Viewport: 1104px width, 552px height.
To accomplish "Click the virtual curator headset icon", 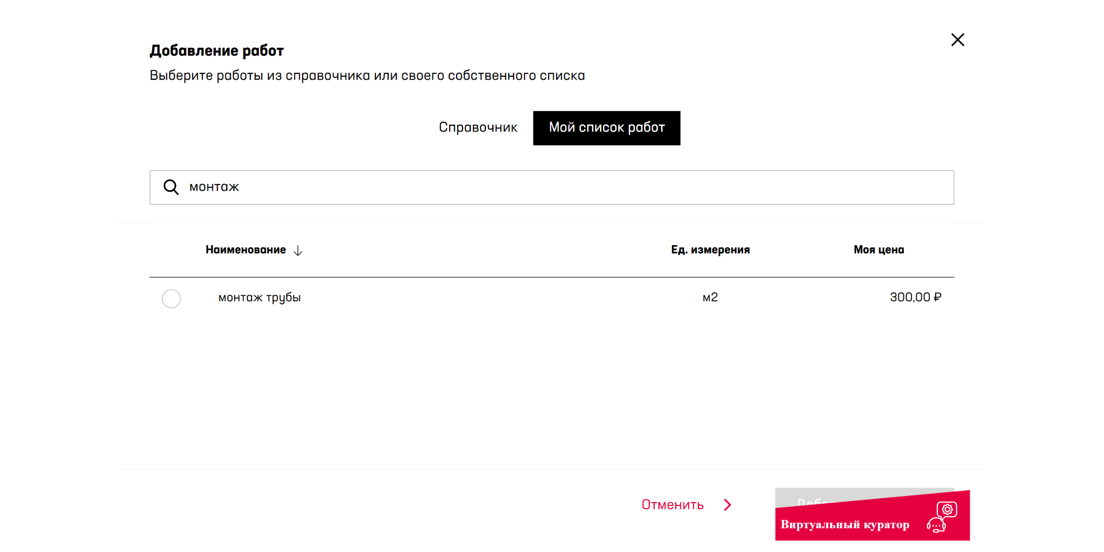I will point(942,517).
